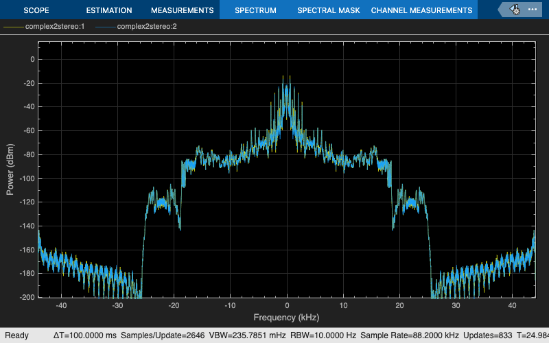The height and width of the screenshot is (343, 549).
Task: Click Sample Rate=88.2000 kHz status entry
Action: click(410, 335)
